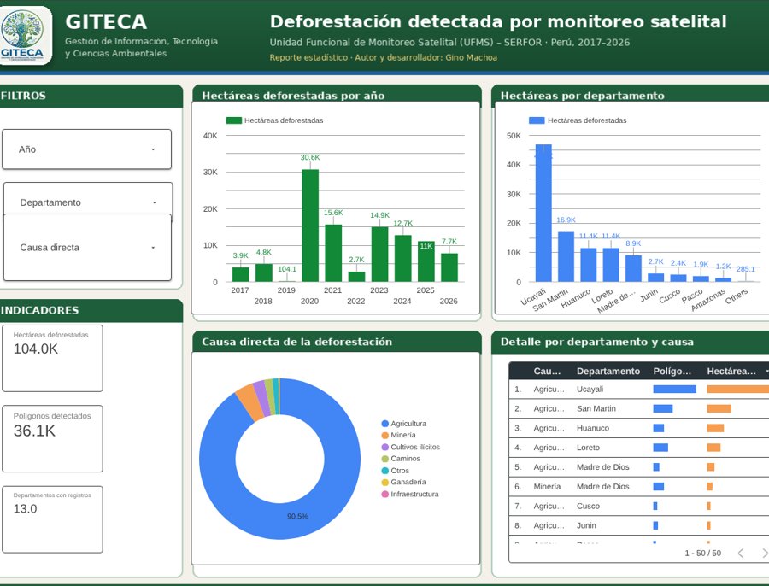
Task: Select the Cusco department bar
Action: (x=678, y=278)
